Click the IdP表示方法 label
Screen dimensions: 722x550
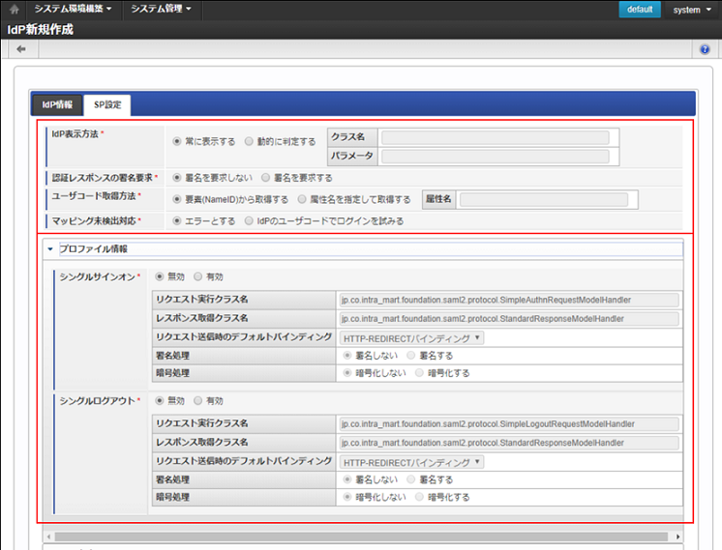point(75,133)
